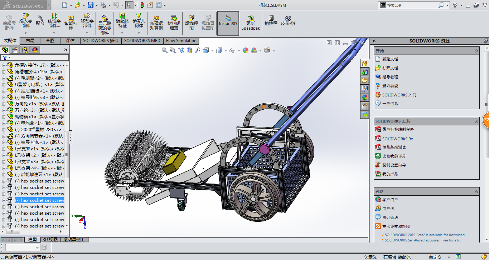This screenshot has height=260, width=489.
Task: Collapse the 开始 section in task pane
Action: point(476,51)
